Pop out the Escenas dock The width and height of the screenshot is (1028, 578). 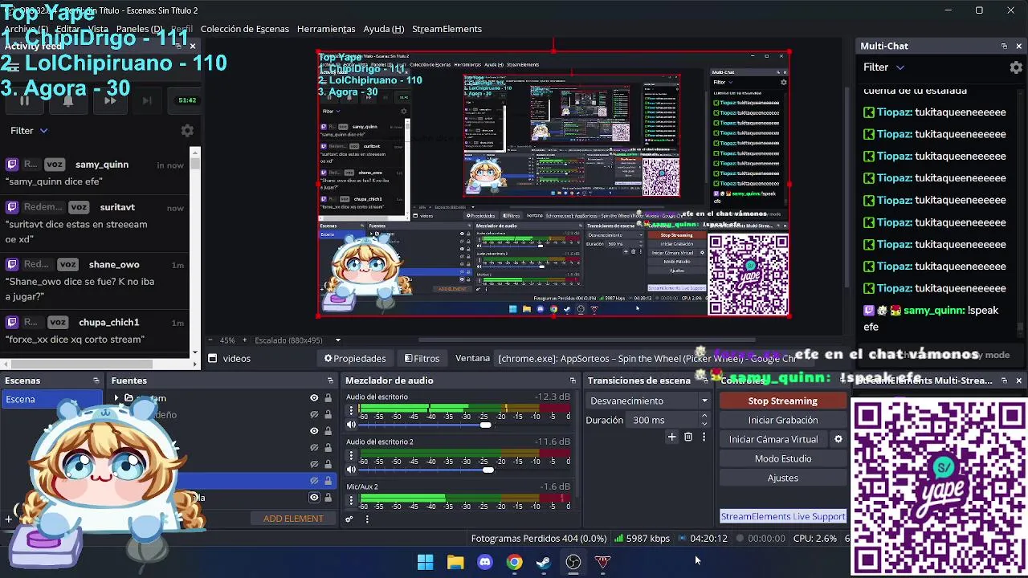(96, 381)
